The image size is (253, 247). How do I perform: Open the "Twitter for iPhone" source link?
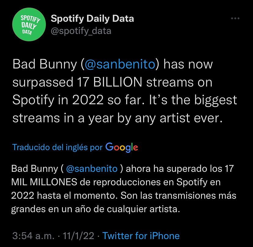[141, 236]
